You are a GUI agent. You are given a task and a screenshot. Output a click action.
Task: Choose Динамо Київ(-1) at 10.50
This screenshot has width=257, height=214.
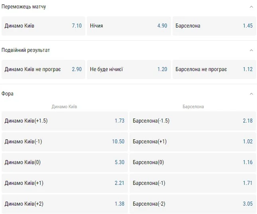(65, 142)
